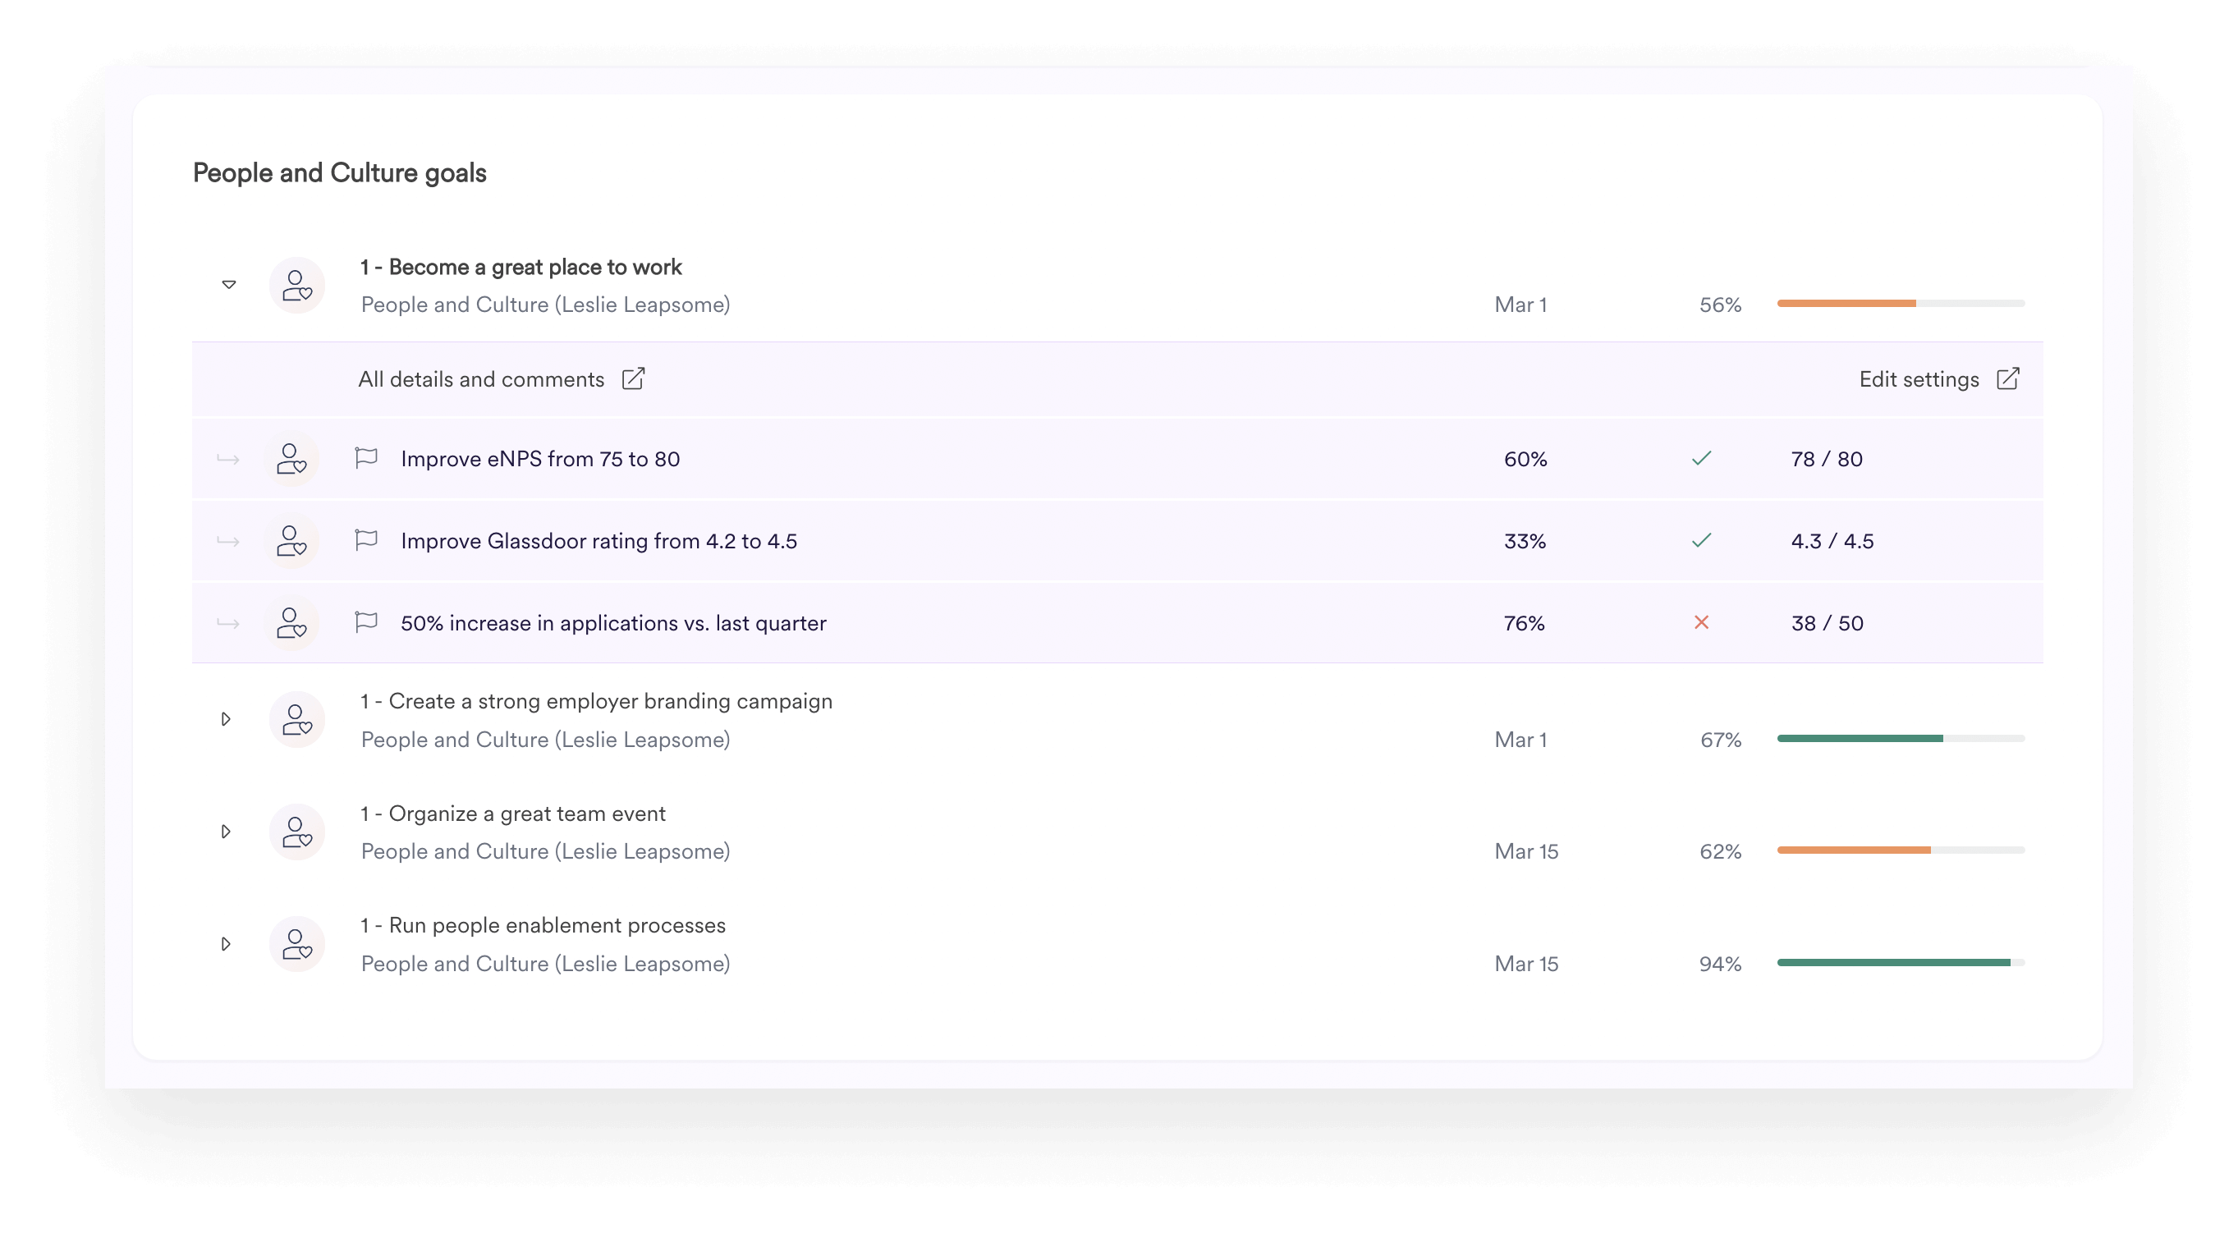Image resolution: width=2238 pixels, height=1233 pixels.
Task: Click the red X on the applications increase row
Action: coord(1701,622)
